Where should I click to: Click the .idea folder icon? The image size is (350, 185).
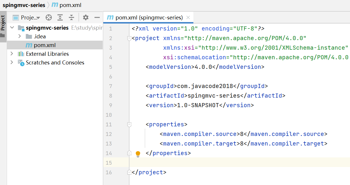29,36
